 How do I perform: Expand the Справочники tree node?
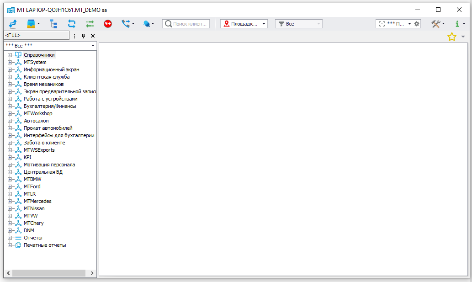click(x=10, y=55)
